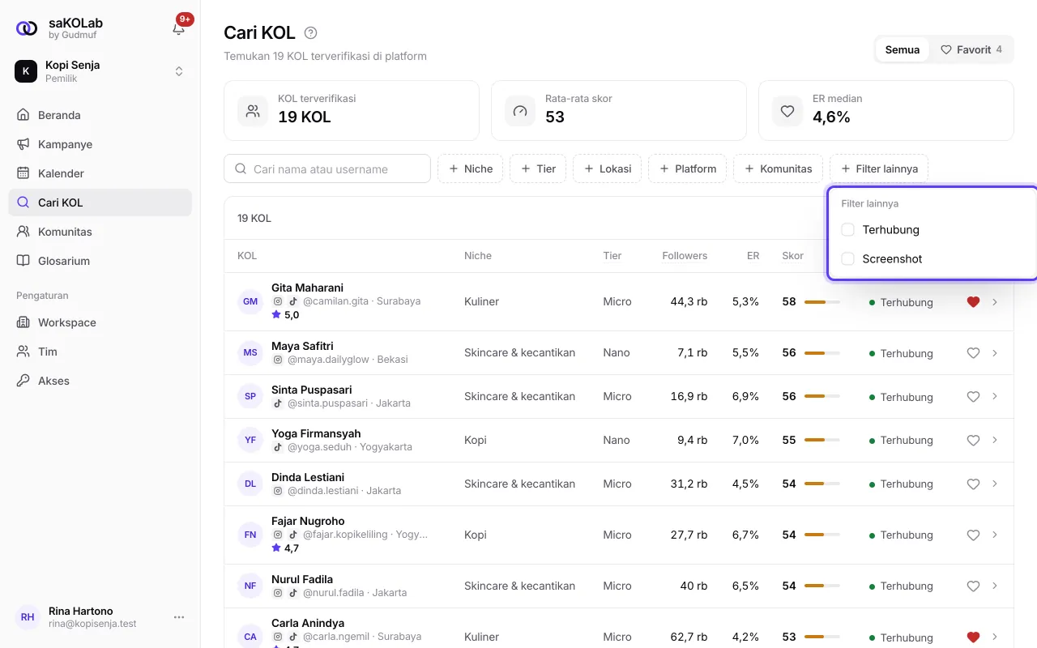Click the score bar for Maya Safitri

(821, 353)
